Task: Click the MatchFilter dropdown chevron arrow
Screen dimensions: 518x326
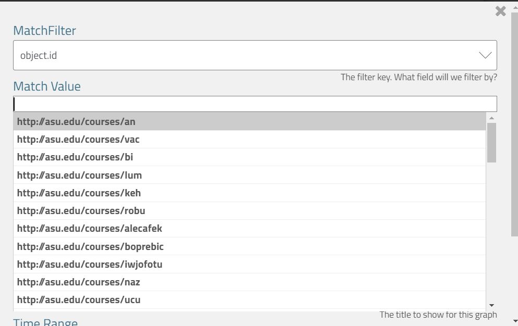Action: tap(485, 55)
